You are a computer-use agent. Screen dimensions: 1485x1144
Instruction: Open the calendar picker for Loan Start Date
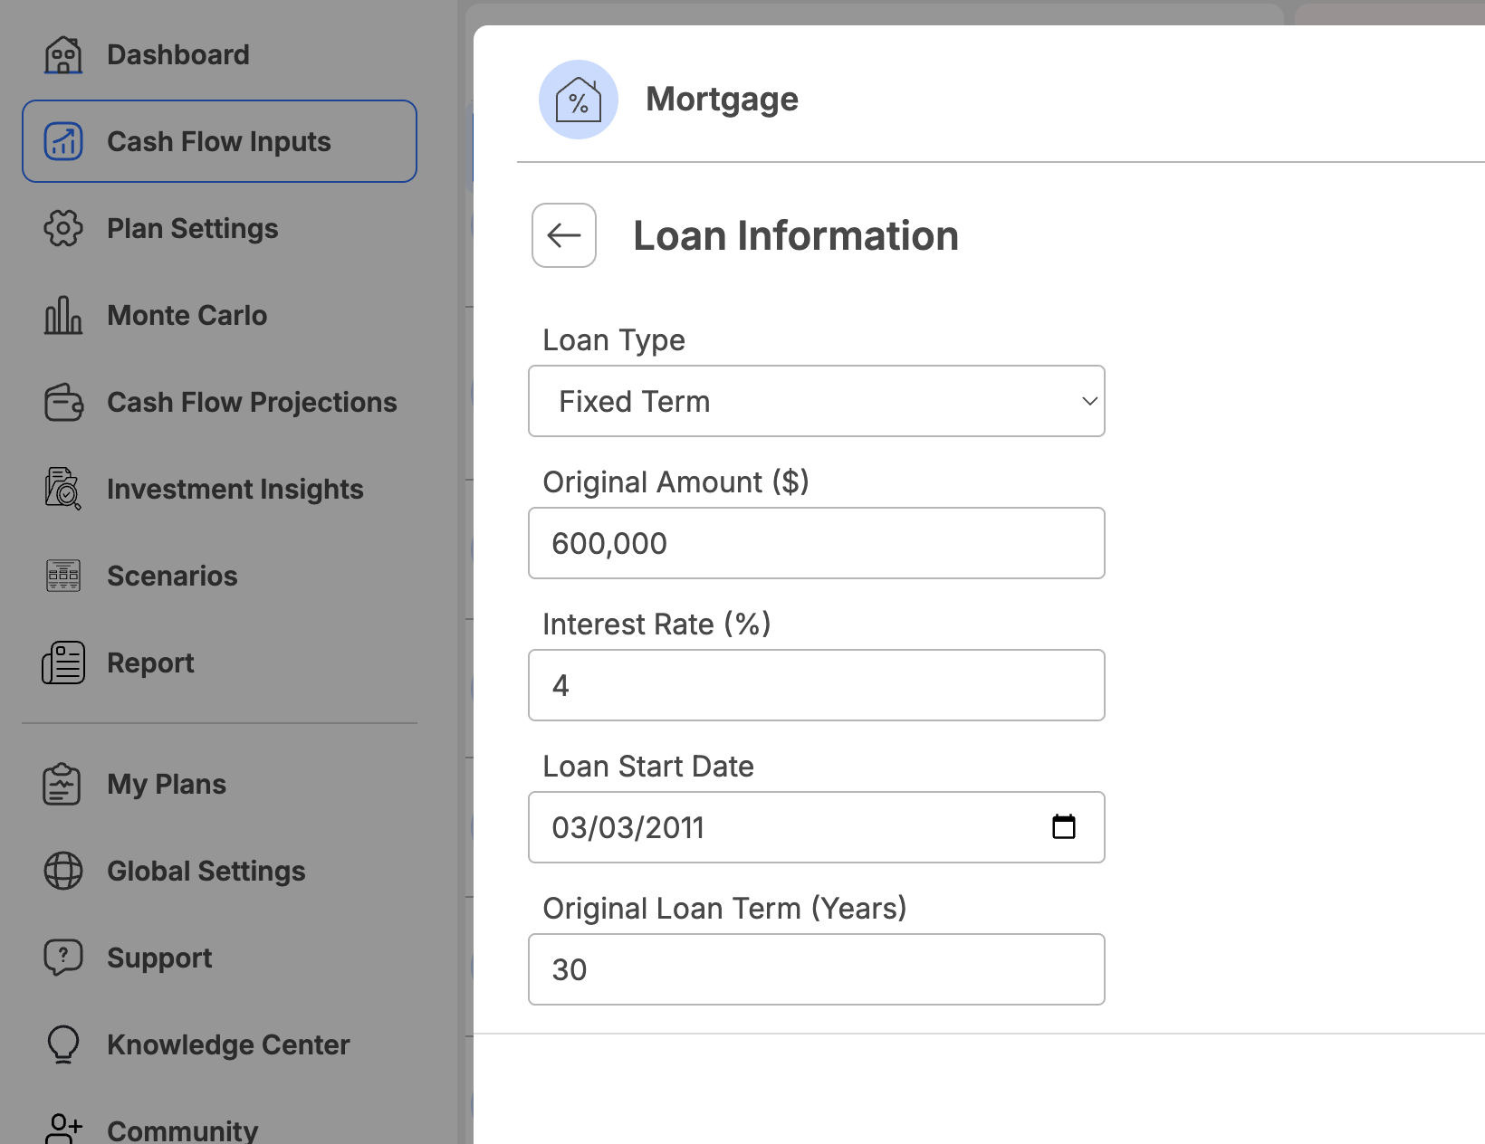1064,826
